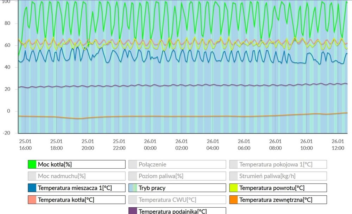Toggle the Moc kotła[%] legend entry
Image resolution: width=352 pixels, height=214 pixels.
coord(76,164)
